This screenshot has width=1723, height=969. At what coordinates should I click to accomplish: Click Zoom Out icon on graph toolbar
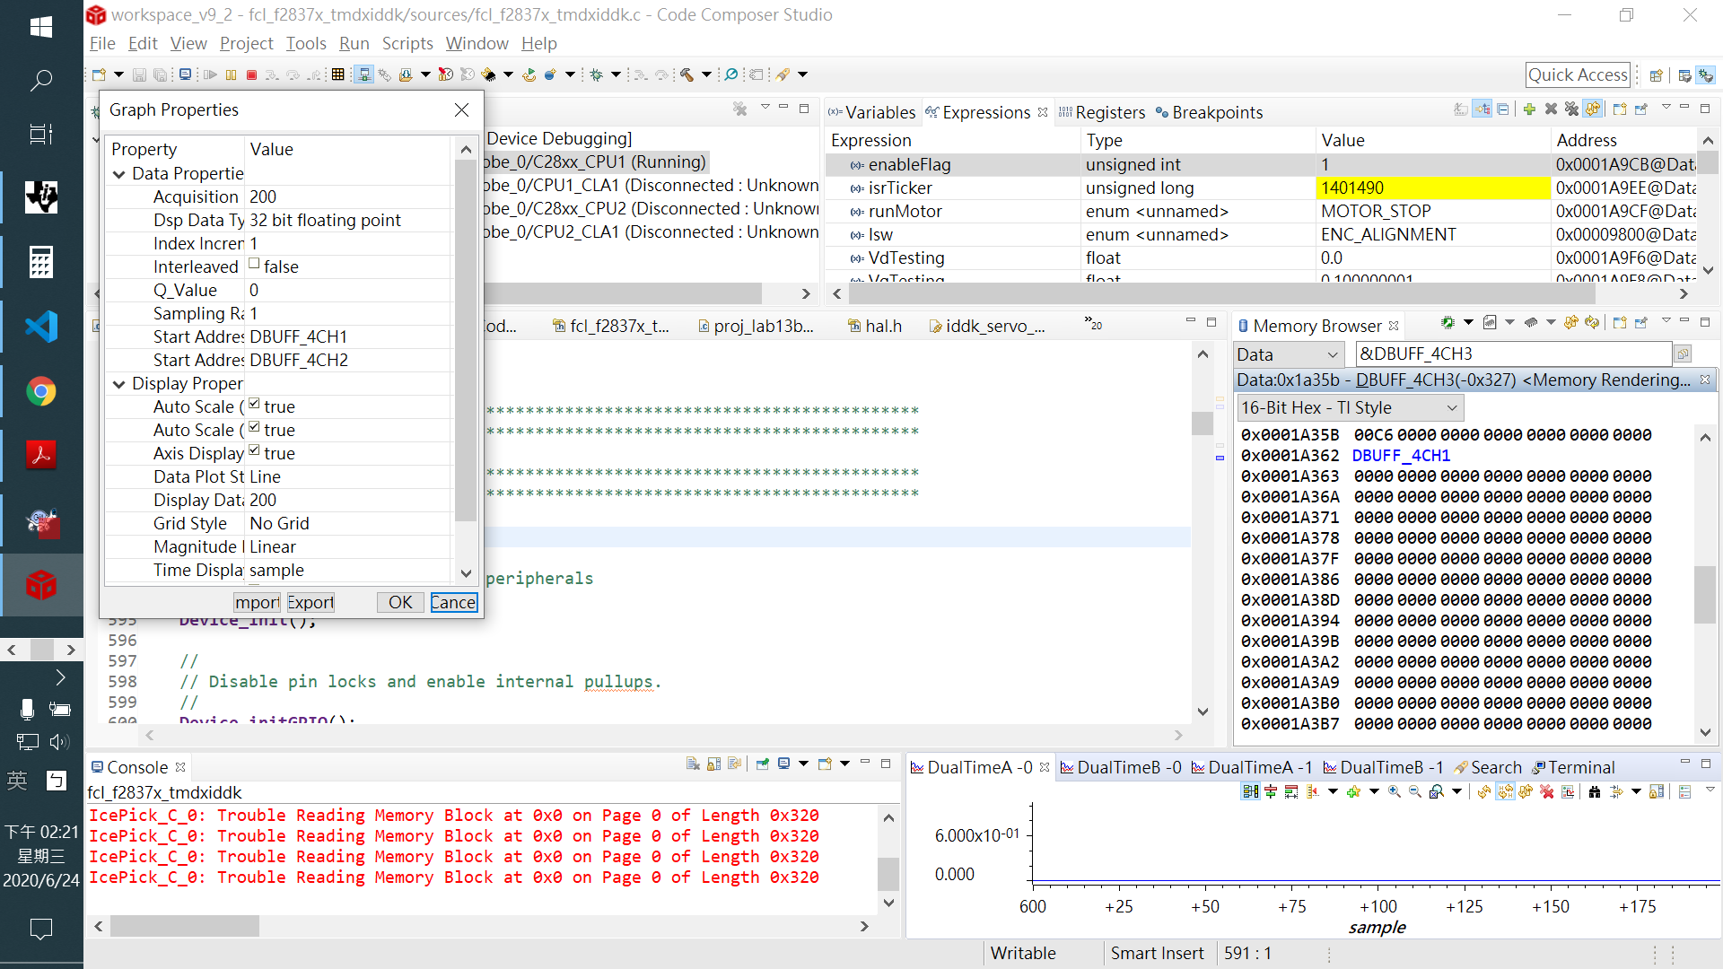tap(1415, 791)
